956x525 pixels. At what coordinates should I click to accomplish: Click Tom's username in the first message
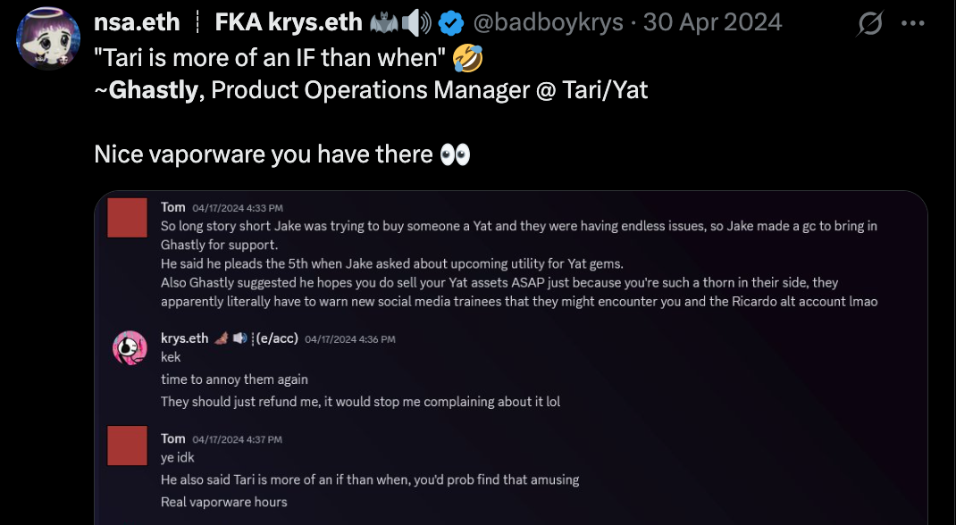click(x=172, y=207)
